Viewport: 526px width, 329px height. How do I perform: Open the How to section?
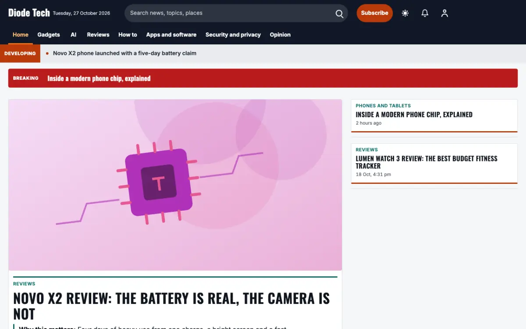128,35
